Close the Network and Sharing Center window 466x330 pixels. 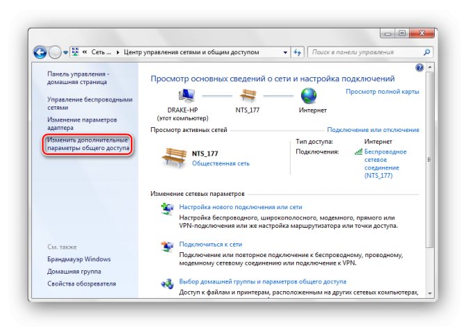tap(421, 33)
